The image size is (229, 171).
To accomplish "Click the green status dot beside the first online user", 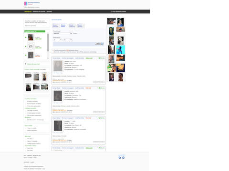I will pos(26,38).
